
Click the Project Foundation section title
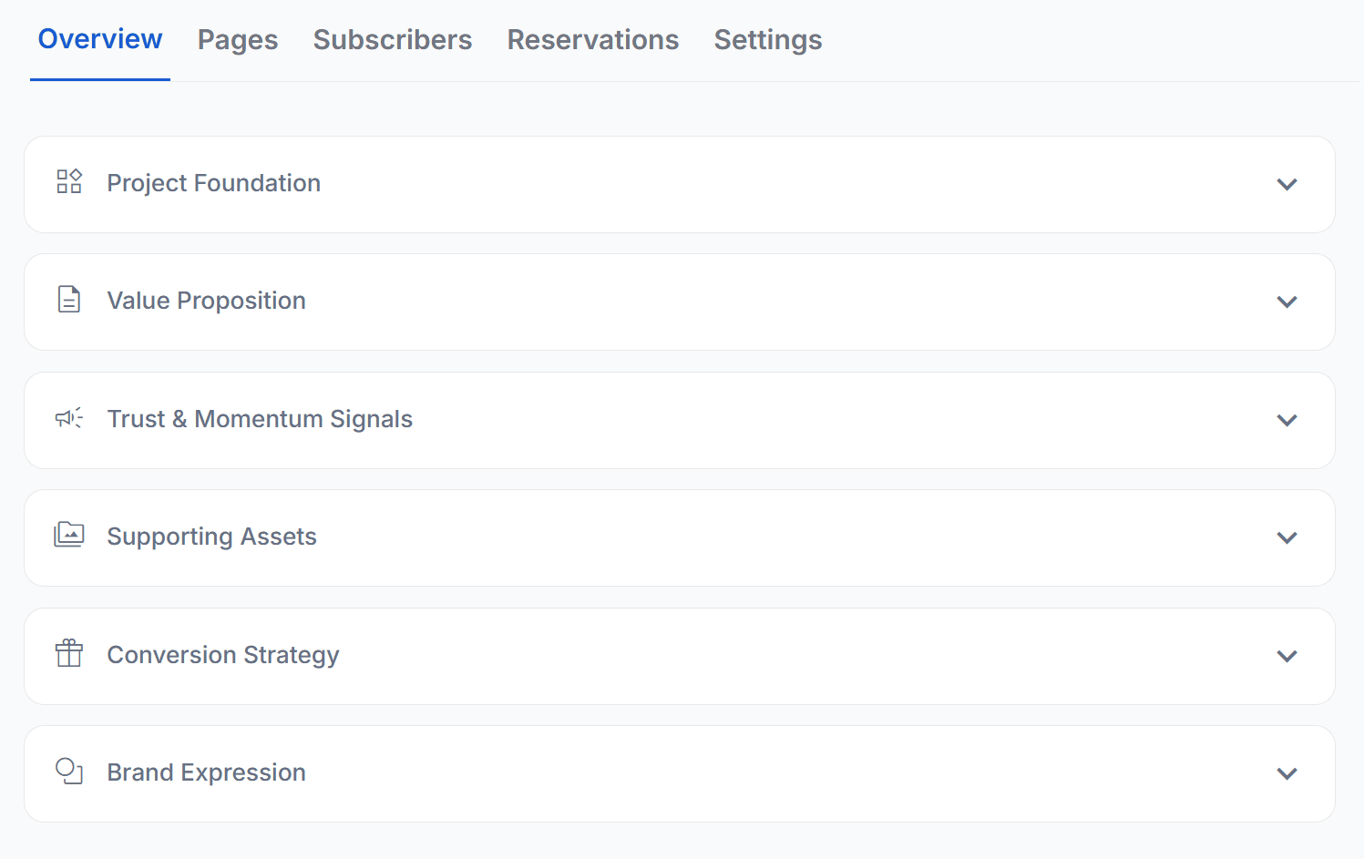[x=214, y=183]
